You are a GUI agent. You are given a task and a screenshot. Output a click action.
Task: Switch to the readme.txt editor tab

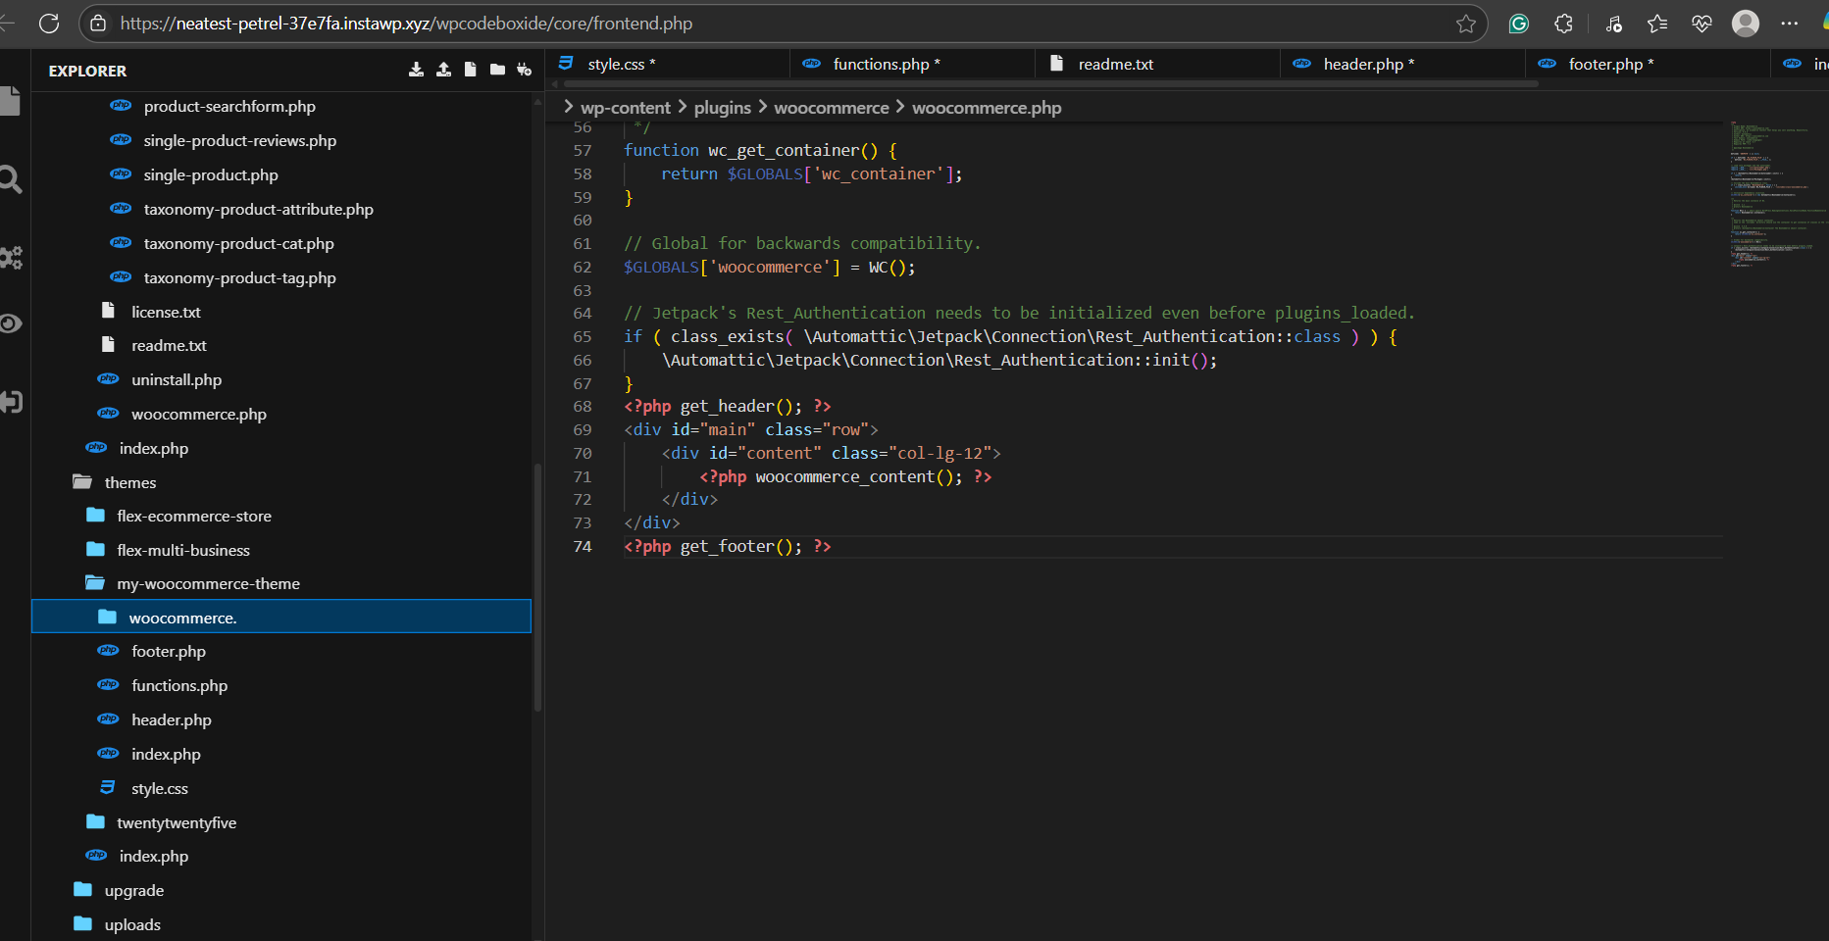click(1157, 64)
